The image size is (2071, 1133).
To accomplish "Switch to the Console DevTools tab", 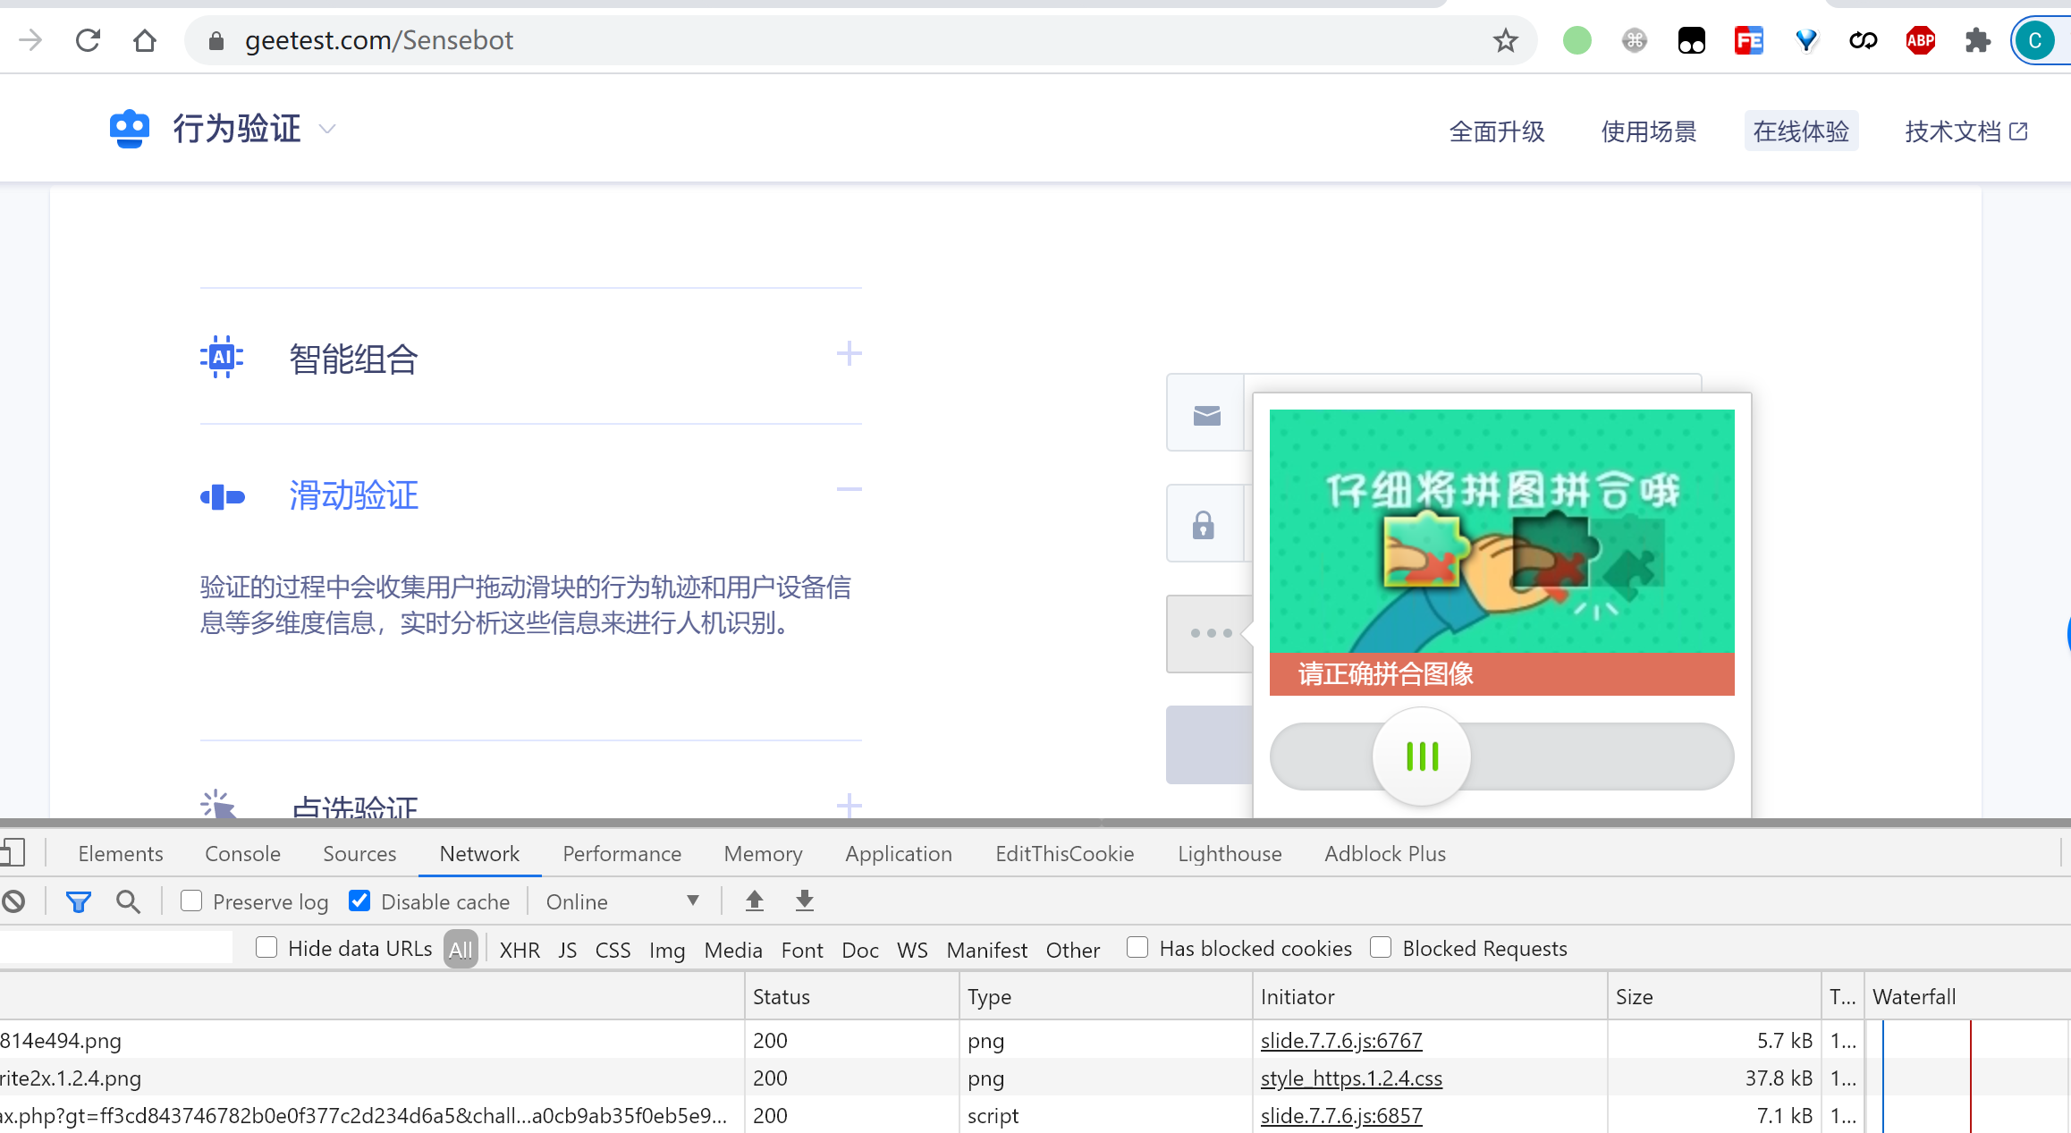I will point(242,854).
